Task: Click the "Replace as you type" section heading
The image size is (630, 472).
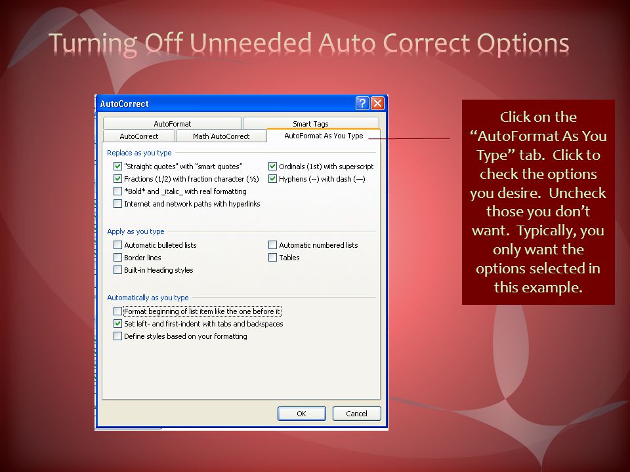Action: point(139,153)
